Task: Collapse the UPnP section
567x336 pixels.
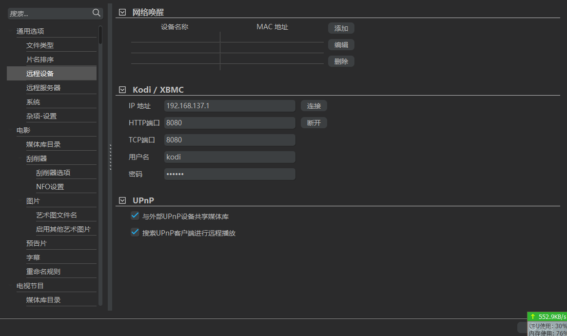Action: (x=122, y=200)
